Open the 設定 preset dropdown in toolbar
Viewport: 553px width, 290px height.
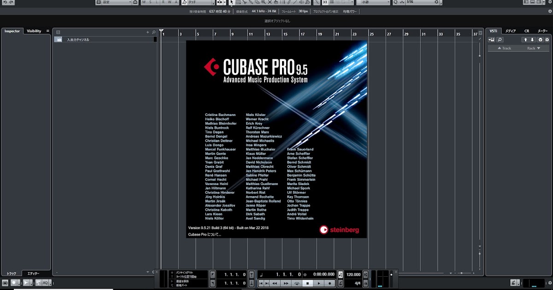point(117,2)
